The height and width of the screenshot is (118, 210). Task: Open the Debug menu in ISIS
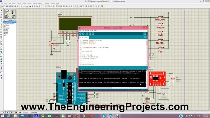35,4
